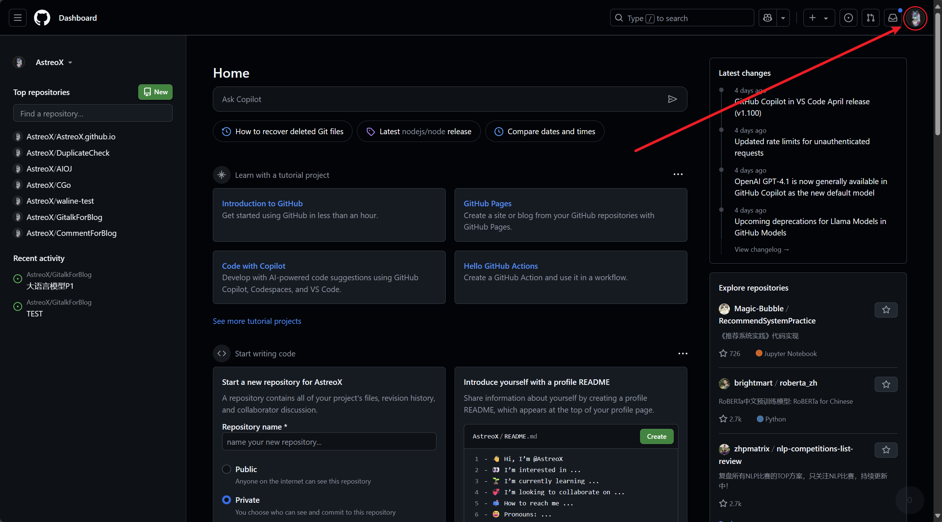Star zhpmatrix nlp-competitions-list-review repository

click(886, 450)
